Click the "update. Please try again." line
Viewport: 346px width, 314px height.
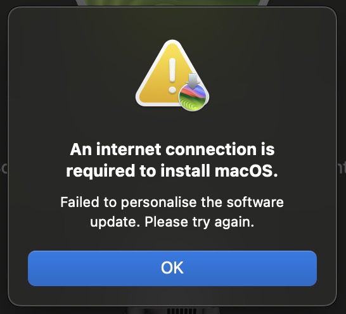point(172,222)
